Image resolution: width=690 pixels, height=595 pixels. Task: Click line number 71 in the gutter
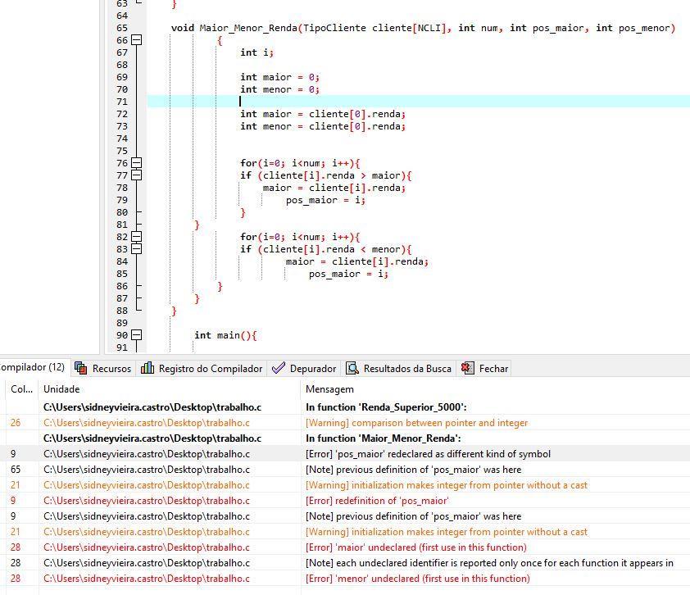[x=122, y=102]
